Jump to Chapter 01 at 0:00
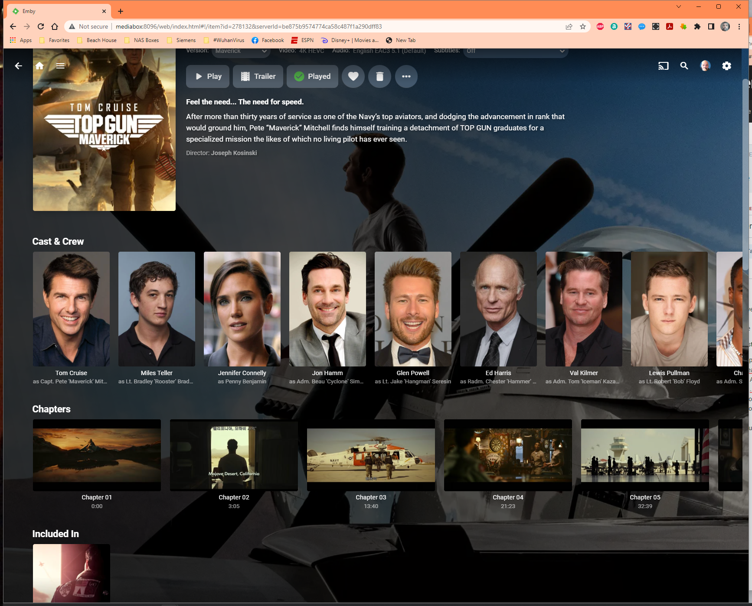This screenshot has width=752, height=606. click(97, 455)
